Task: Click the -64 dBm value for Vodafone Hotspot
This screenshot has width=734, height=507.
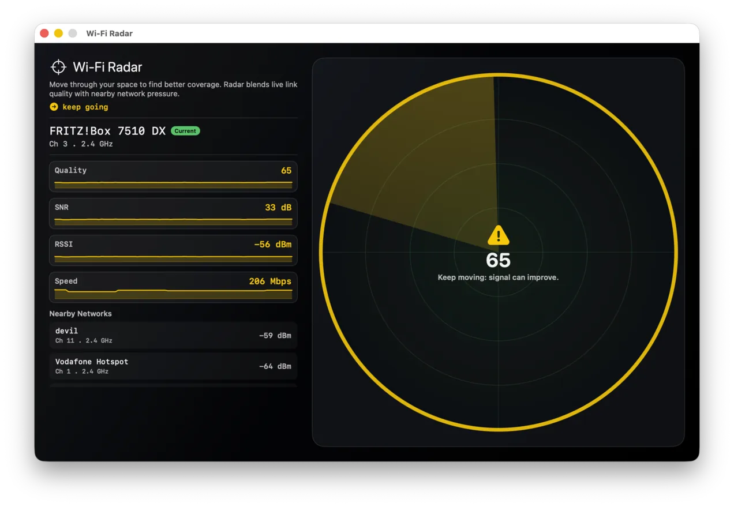Action: click(x=275, y=366)
